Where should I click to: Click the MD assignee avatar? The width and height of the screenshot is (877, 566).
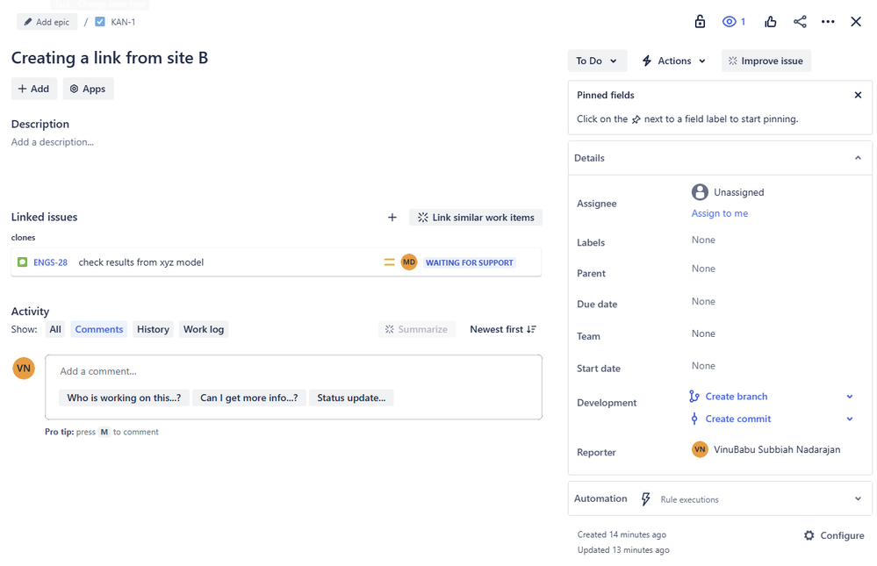click(x=409, y=262)
